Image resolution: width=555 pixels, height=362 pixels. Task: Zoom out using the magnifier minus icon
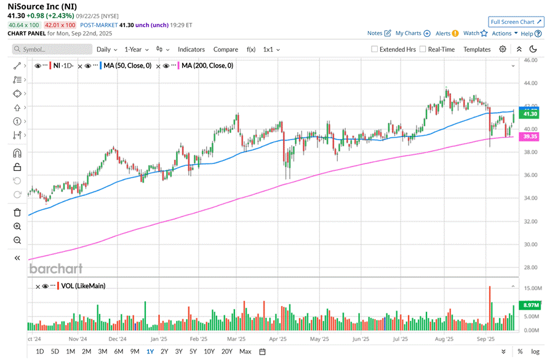[x=17, y=240]
